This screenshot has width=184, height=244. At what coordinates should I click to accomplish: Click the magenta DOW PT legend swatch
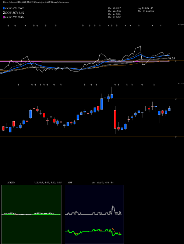coord(4,17)
